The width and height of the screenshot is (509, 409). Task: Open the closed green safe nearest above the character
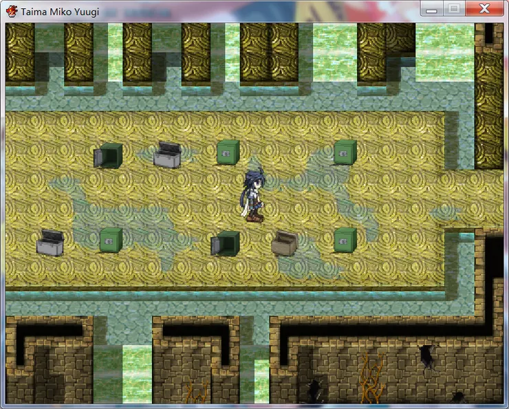228,152
